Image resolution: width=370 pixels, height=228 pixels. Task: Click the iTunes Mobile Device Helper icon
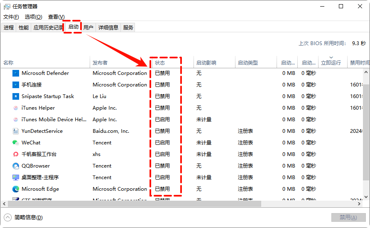tap(16, 120)
